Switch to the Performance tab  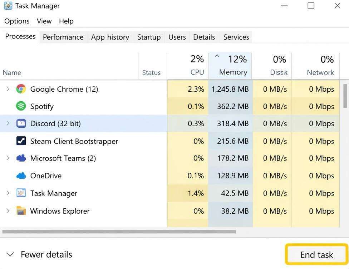[63, 37]
